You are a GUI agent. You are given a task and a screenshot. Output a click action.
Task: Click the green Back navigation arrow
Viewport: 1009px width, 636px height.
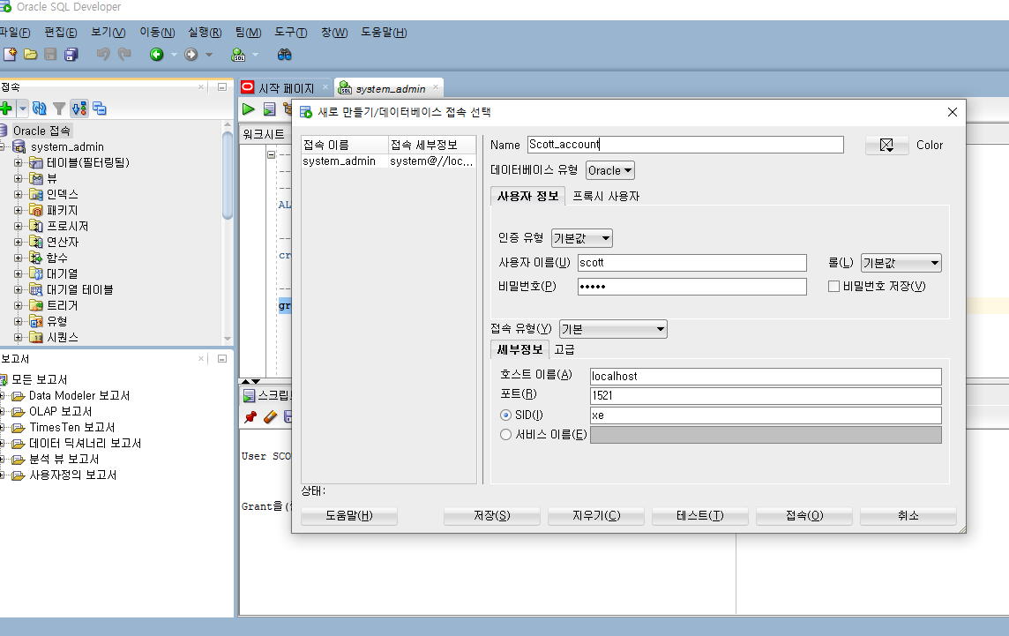pyautogui.click(x=156, y=55)
